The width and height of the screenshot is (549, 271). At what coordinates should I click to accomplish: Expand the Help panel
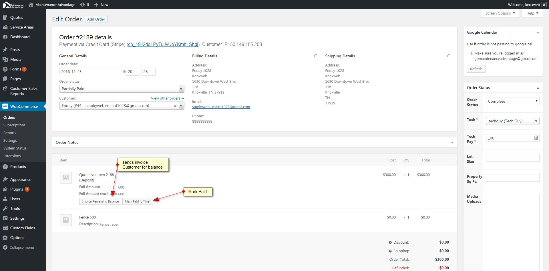click(x=532, y=13)
